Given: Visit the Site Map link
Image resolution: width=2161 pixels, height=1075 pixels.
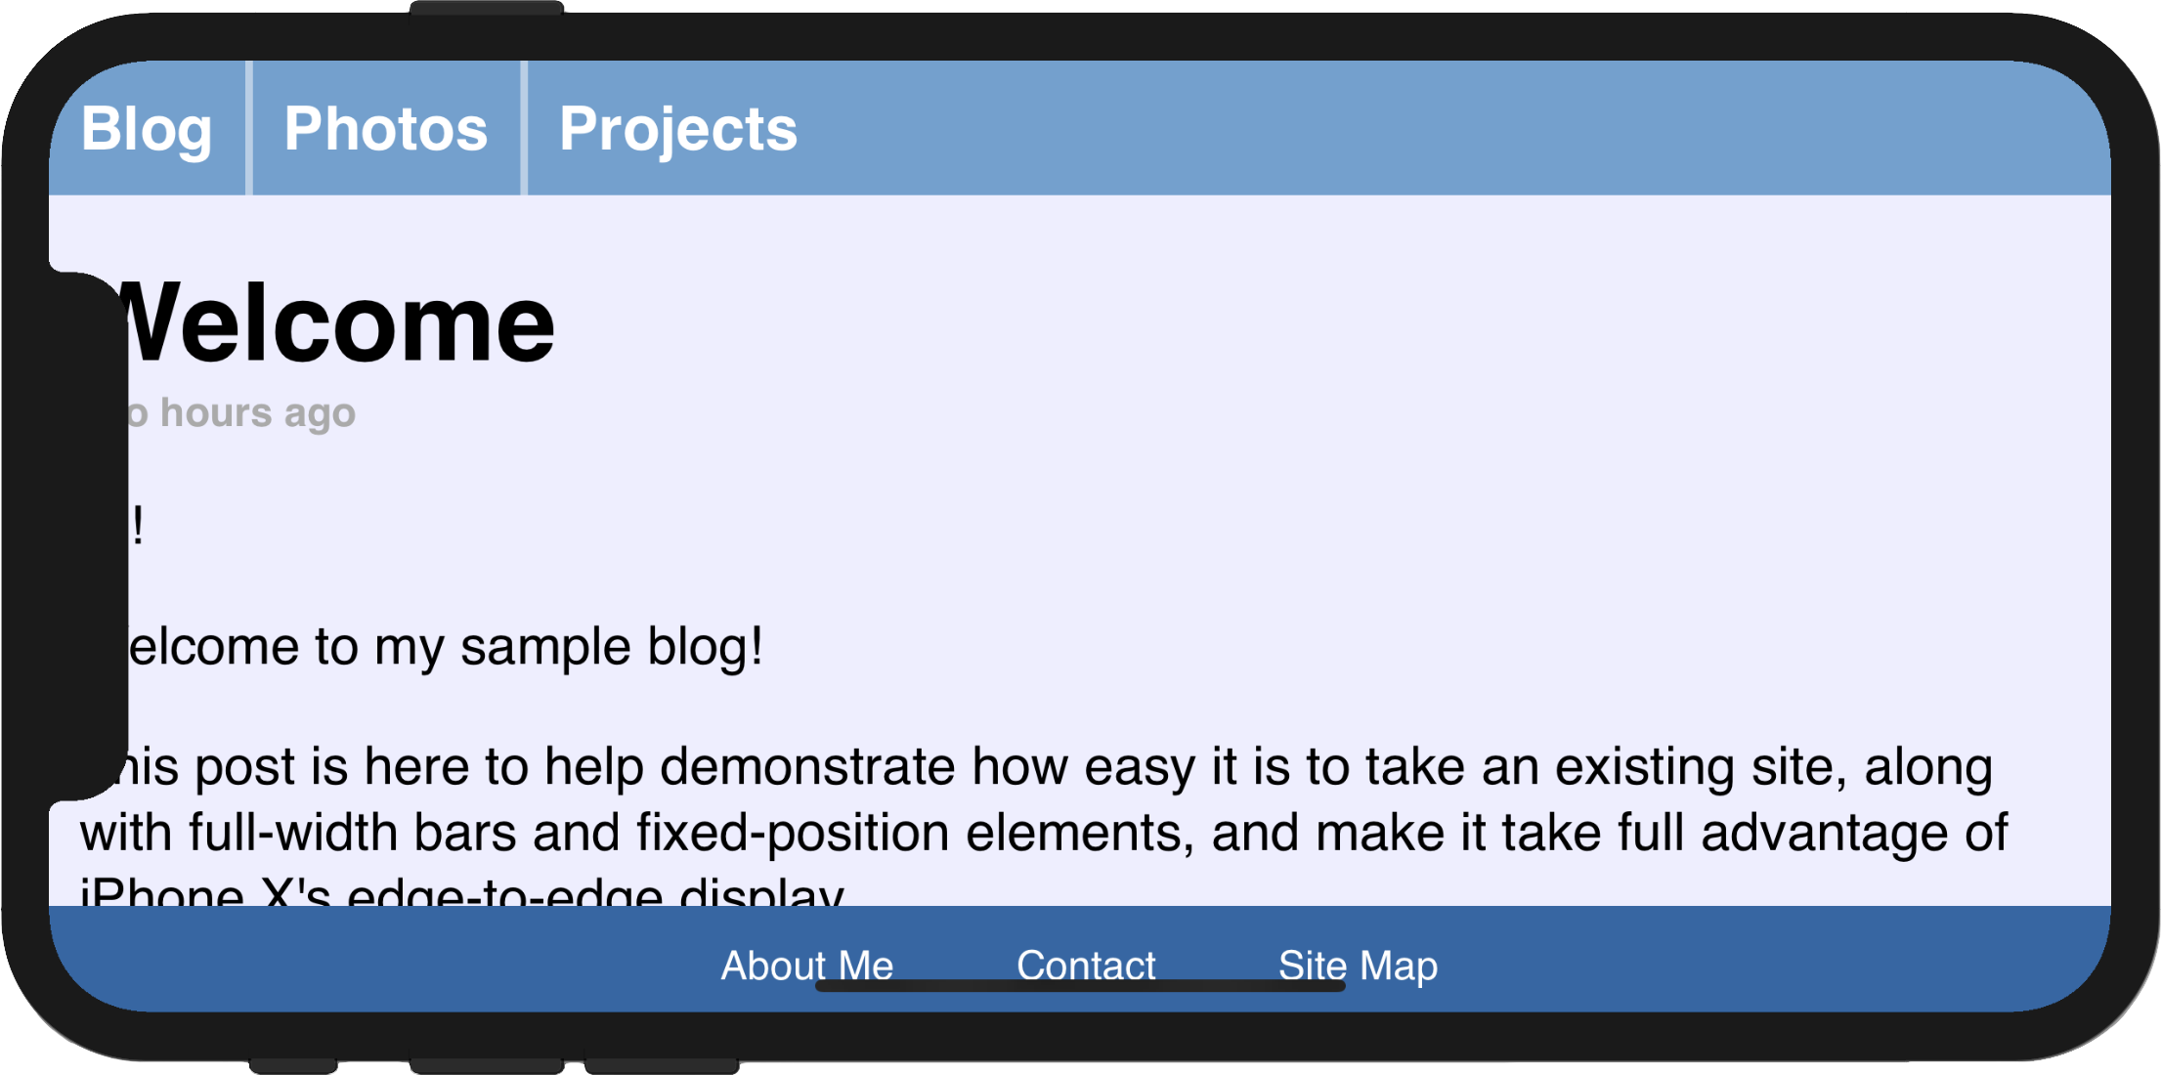Looking at the screenshot, I should 1358,966.
